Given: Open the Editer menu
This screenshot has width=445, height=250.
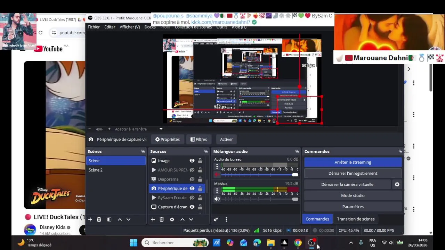Looking at the screenshot, I should (110, 27).
